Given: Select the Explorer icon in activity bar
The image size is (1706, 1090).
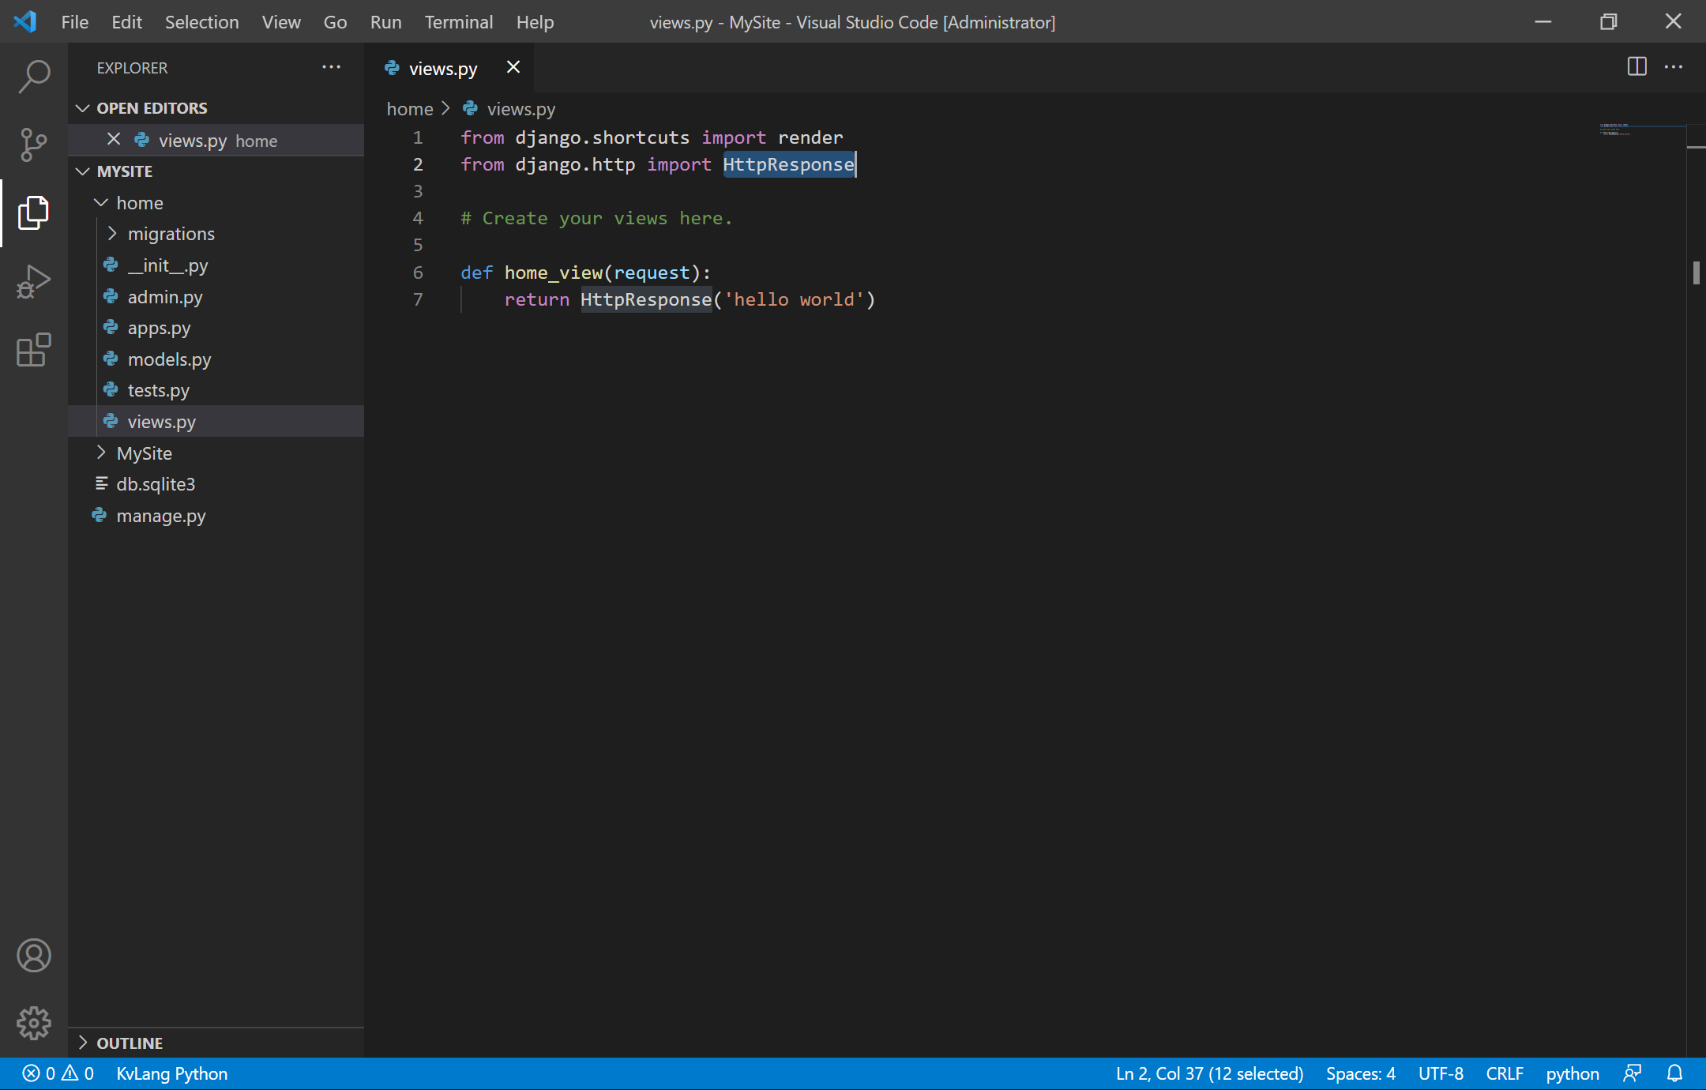Looking at the screenshot, I should pos(34,213).
